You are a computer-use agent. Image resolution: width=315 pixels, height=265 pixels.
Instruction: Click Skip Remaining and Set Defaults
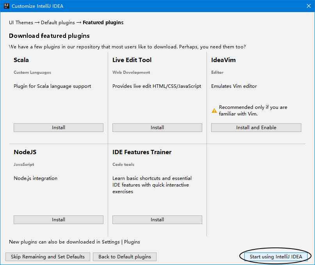(x=48, y=257)
